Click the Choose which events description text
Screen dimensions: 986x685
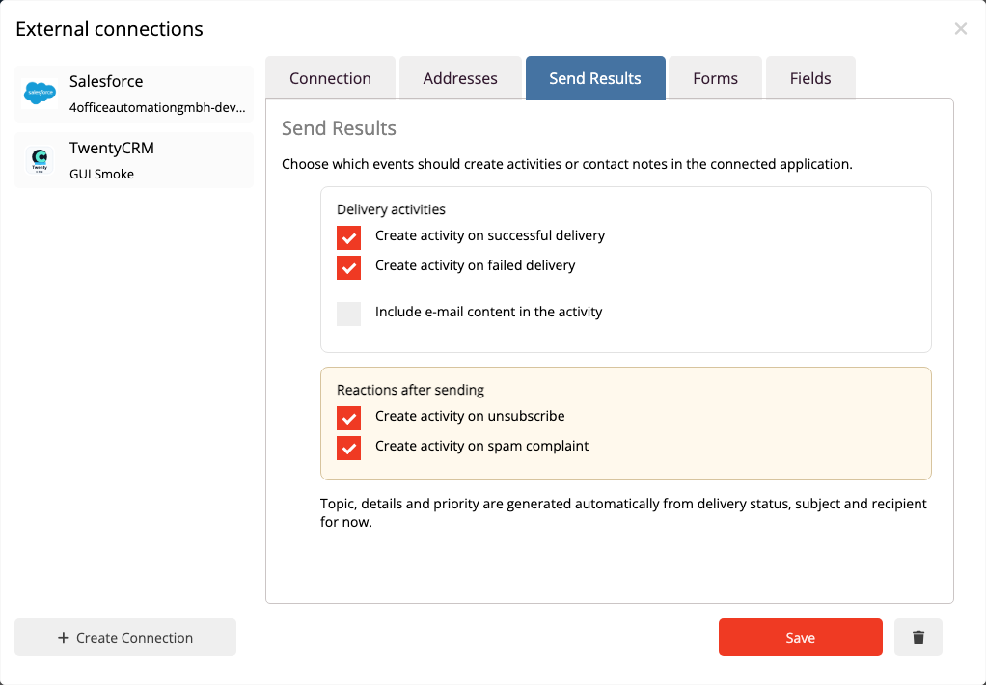567,164
